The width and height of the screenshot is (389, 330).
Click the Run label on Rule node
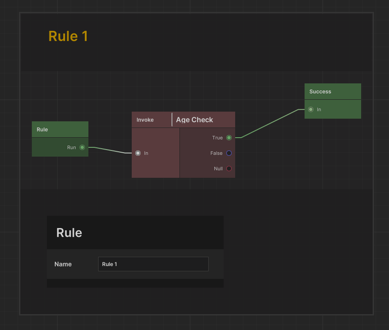click(x=72, y=147)
